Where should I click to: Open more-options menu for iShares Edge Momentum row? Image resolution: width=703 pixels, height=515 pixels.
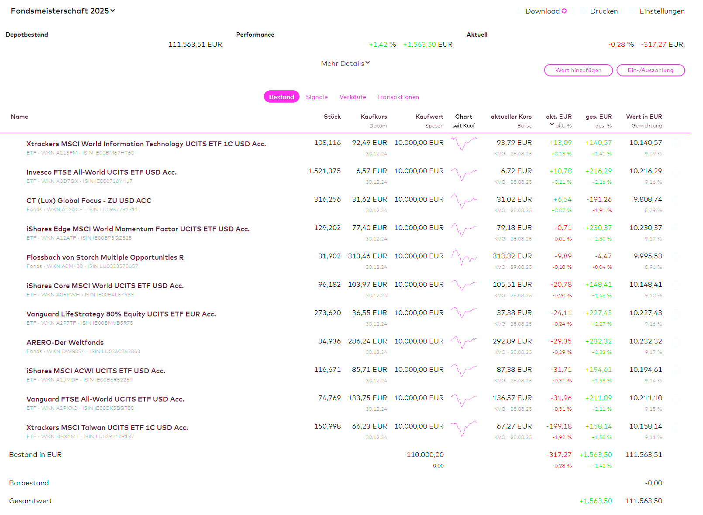coord(676,228)
